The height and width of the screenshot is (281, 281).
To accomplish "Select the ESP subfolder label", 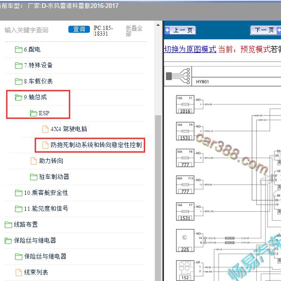I will tap(44, 113).
